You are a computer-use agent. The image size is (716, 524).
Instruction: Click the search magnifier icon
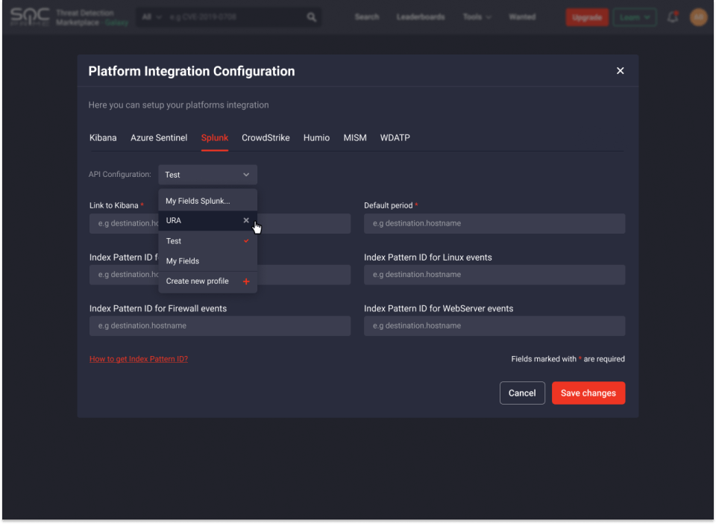pyautogui.click(x=312, y=17)
